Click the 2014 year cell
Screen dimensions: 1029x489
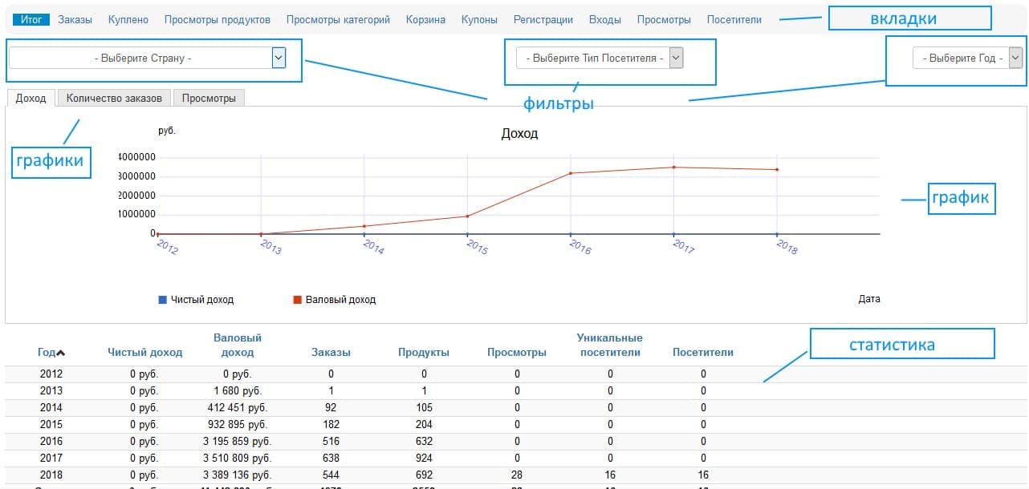[51, 407]
